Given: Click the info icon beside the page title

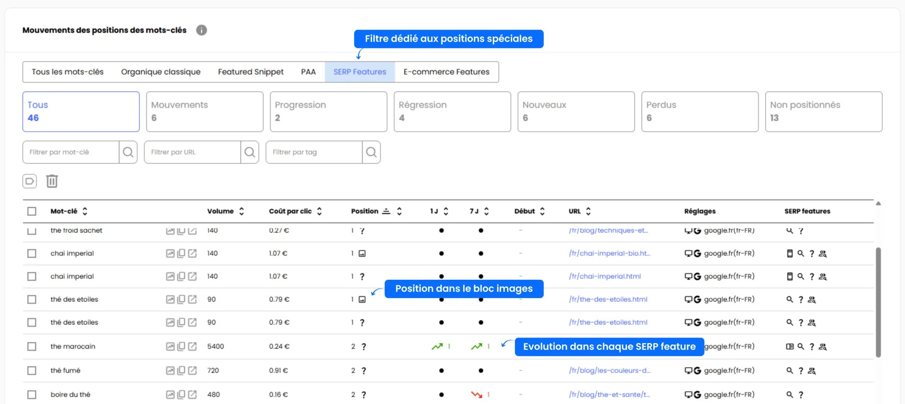Looking at the screenshot, I should pos(202,30).
